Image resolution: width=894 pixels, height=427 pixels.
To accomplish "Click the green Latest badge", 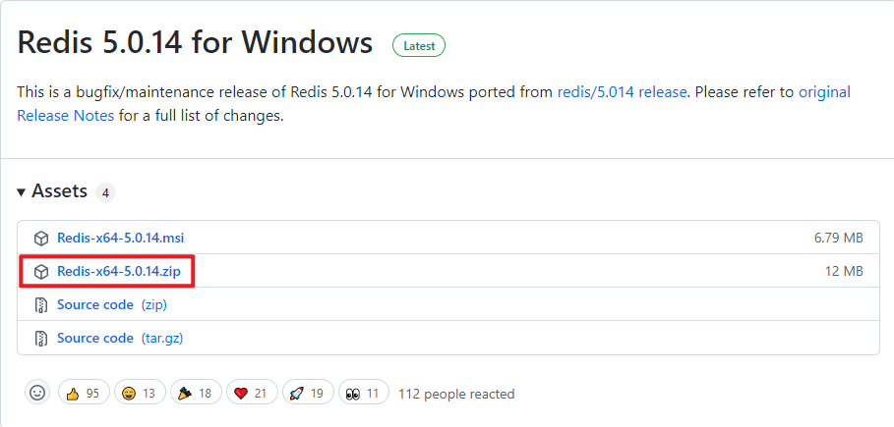I will tap(419, 46).
